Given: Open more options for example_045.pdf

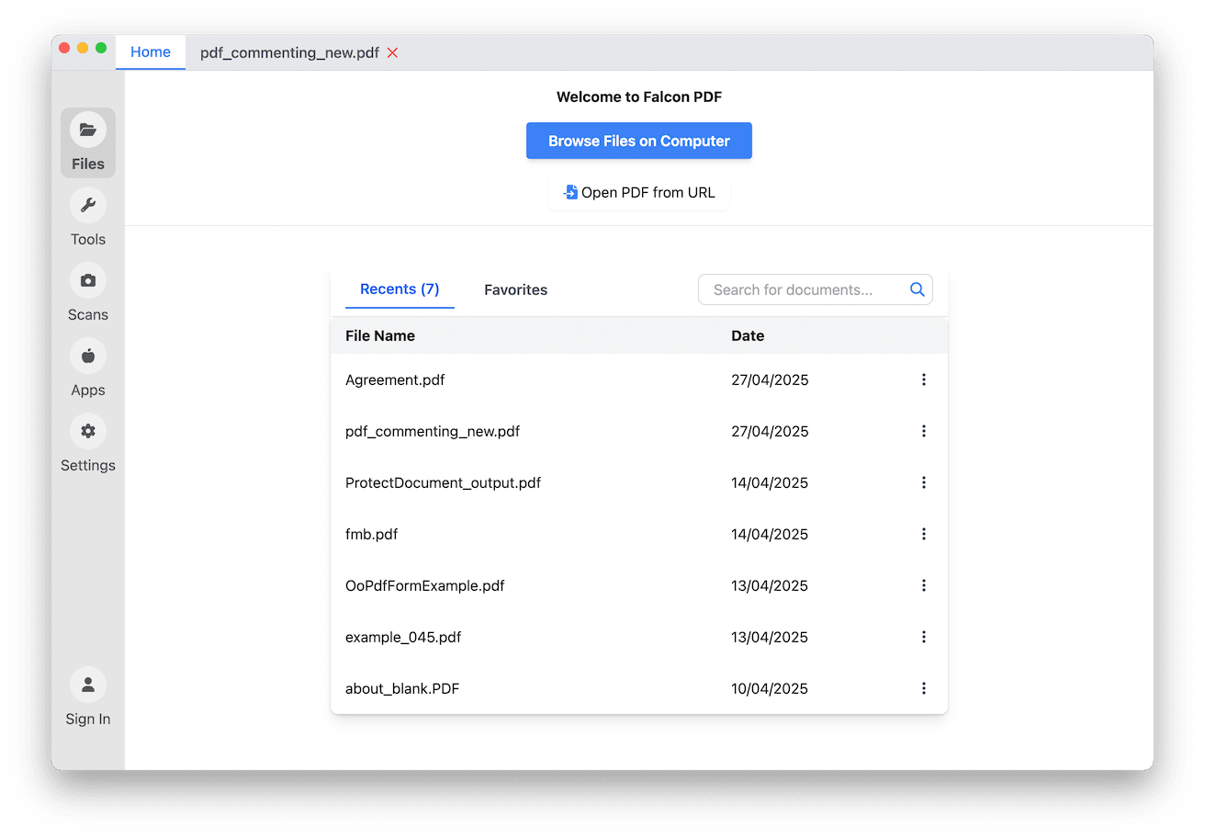Looking at the screenshot, I should (923, 637).
